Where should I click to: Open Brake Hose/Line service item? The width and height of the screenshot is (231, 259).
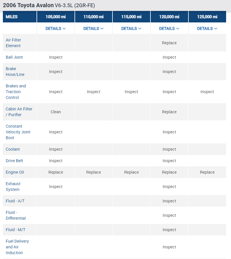15,72
